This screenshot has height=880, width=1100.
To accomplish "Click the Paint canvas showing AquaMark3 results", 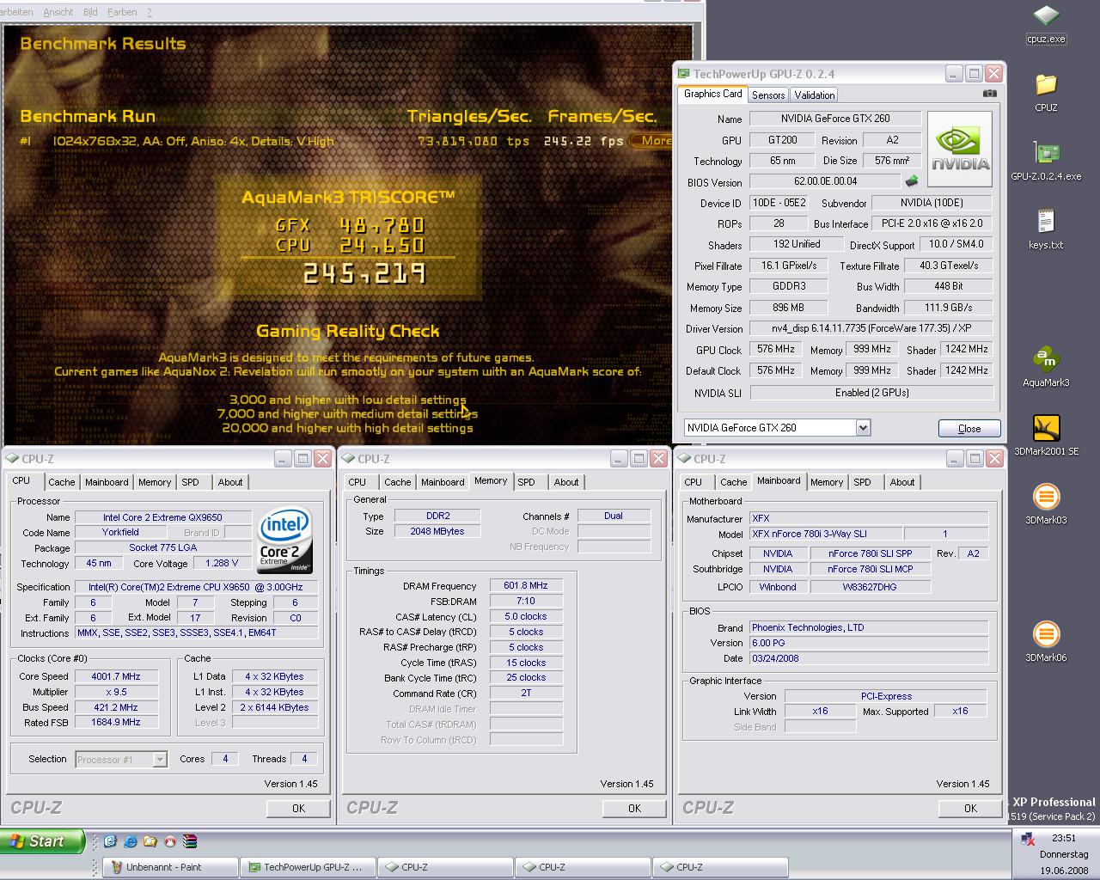I will click(347, 235).
